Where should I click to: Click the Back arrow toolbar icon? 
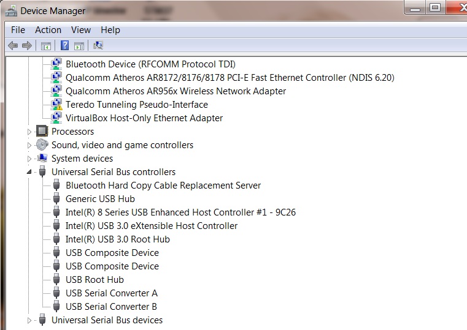[x=13, y=45]
